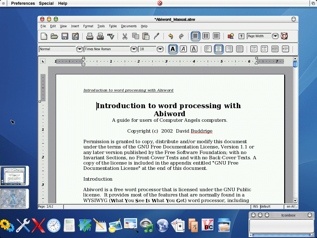This screenshot has height=238, width=317.
Task: Select the format painter brush icon
Action: pos(156,36)
